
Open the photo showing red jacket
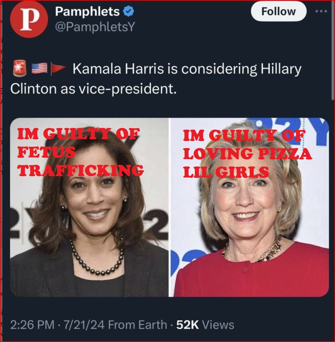click(250, 207)
